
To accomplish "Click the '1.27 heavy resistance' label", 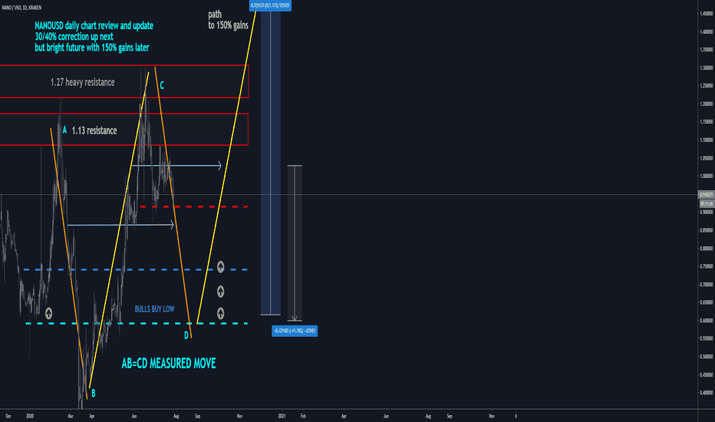I will [x=83, y=82].
